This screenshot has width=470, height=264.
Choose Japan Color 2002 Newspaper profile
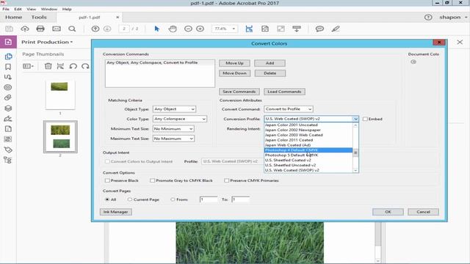click(308, 130)
